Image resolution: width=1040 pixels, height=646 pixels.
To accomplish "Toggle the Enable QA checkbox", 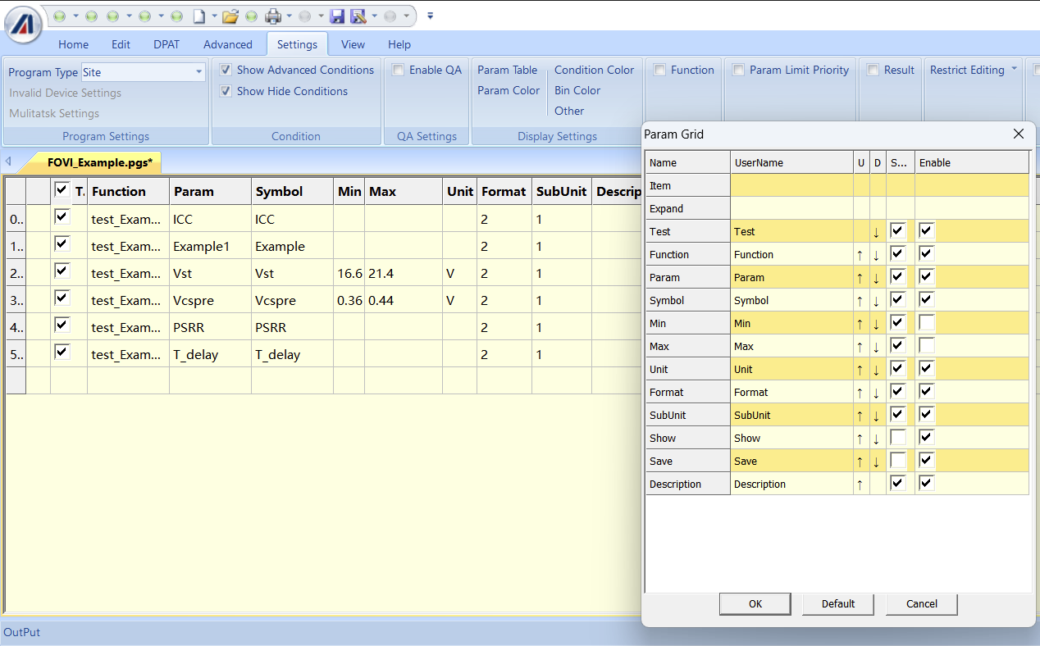I will (399, 71).
